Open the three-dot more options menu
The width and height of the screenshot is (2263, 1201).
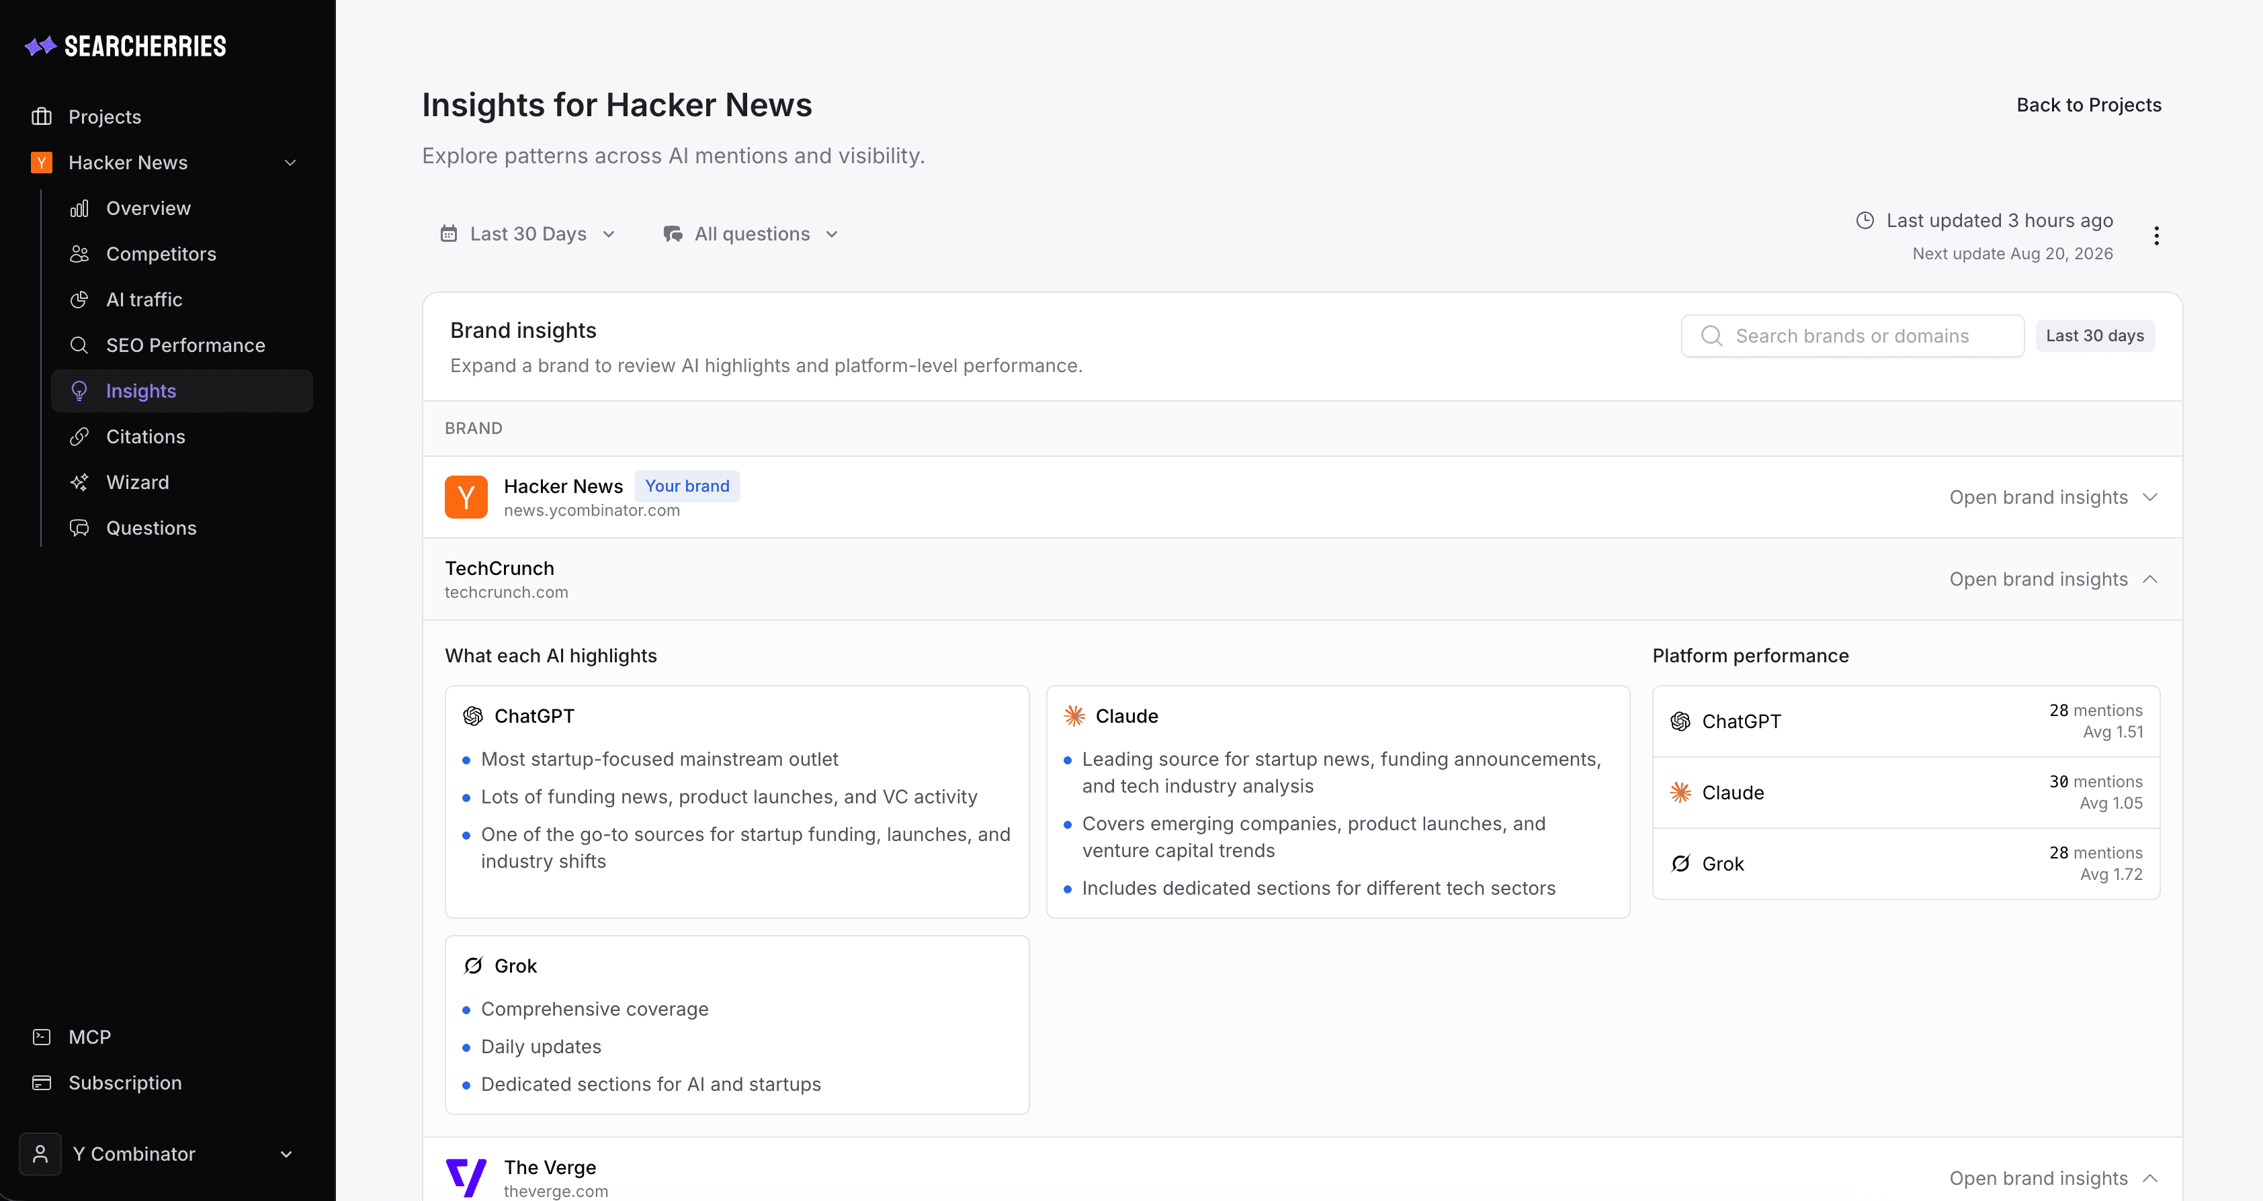pos(2157,235)
